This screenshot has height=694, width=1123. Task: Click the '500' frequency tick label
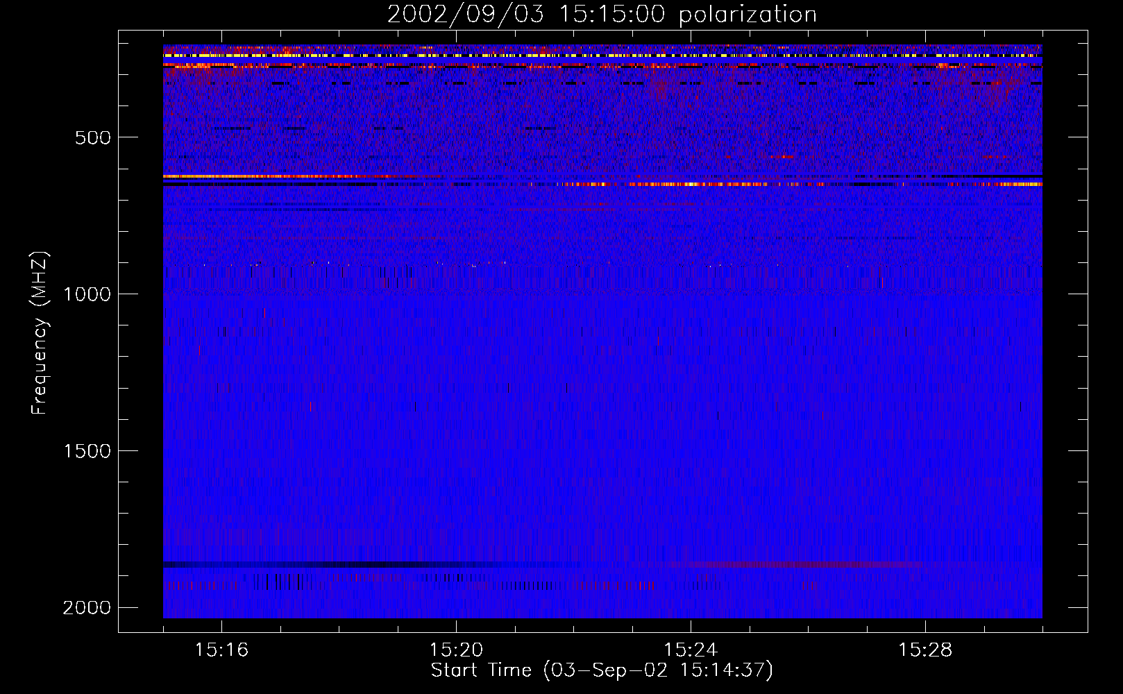92,137
